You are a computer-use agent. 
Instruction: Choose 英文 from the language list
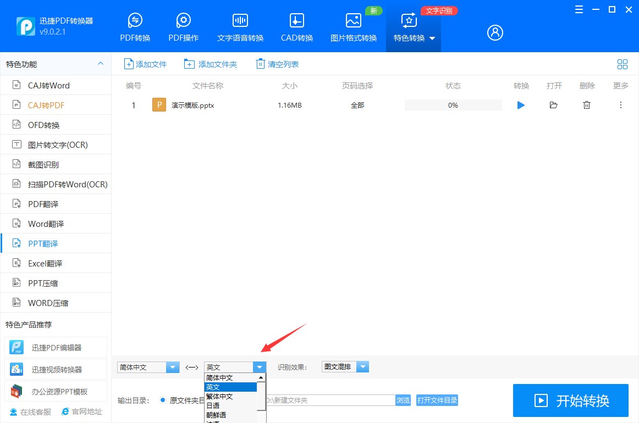[230, 387]
